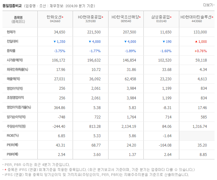The image size is (217, 180).
Task: Select the PBR(배) row label
Action: pos(12,154)
